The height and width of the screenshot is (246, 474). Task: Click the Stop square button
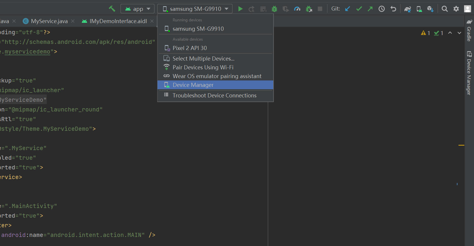[x=320, y=9]
